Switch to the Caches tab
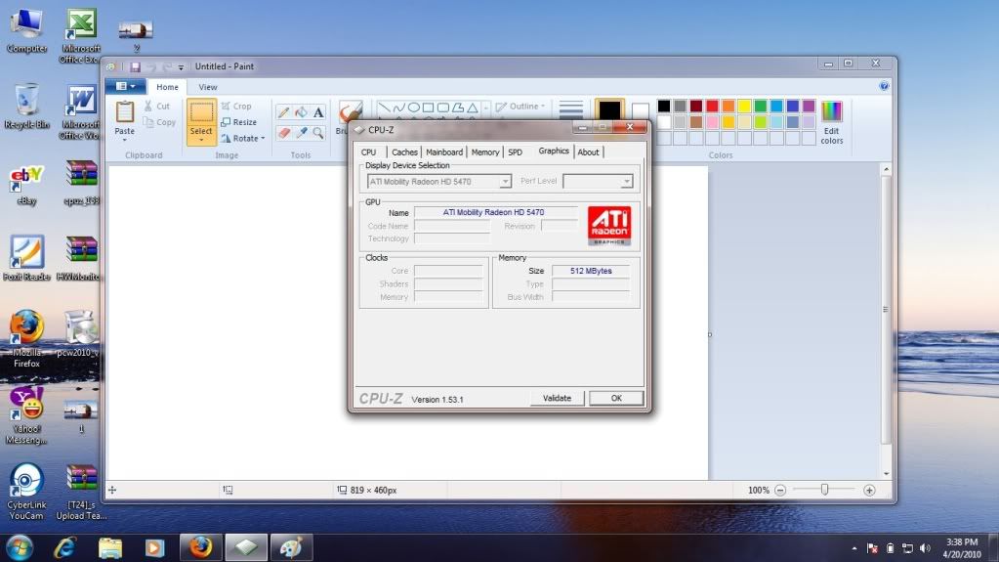 click(x=404, y=151)
